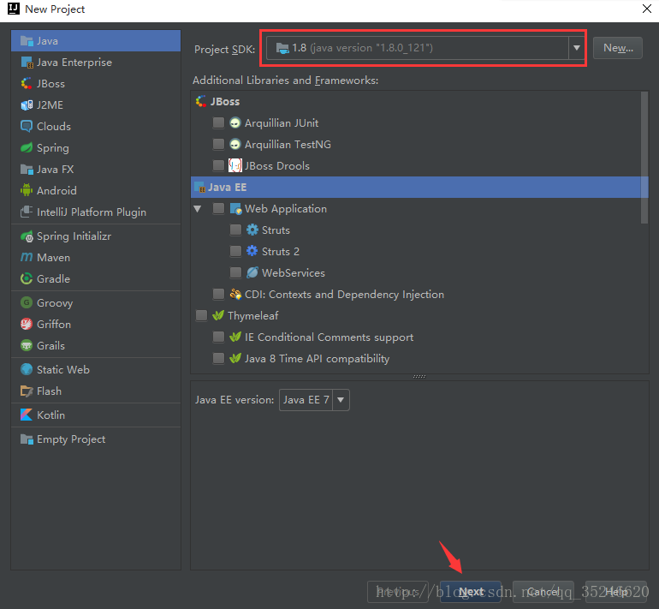Select the J2ME icon
The image size is (659, 609).
click(27, 104)
